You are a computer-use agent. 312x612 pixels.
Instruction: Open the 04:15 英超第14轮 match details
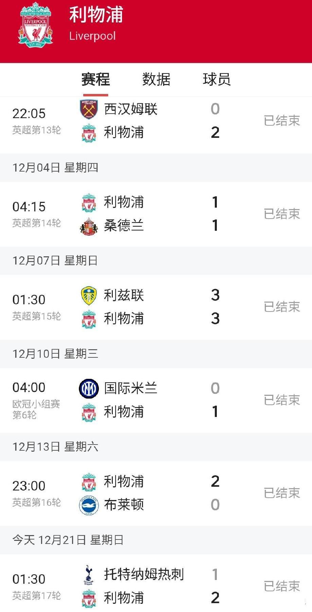36,214
